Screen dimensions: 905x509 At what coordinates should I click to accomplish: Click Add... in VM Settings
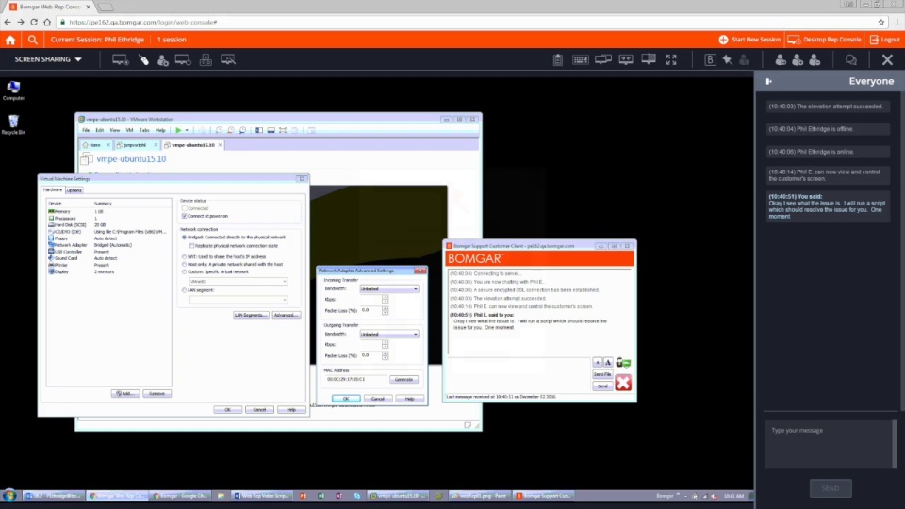(x=125, y=394)
